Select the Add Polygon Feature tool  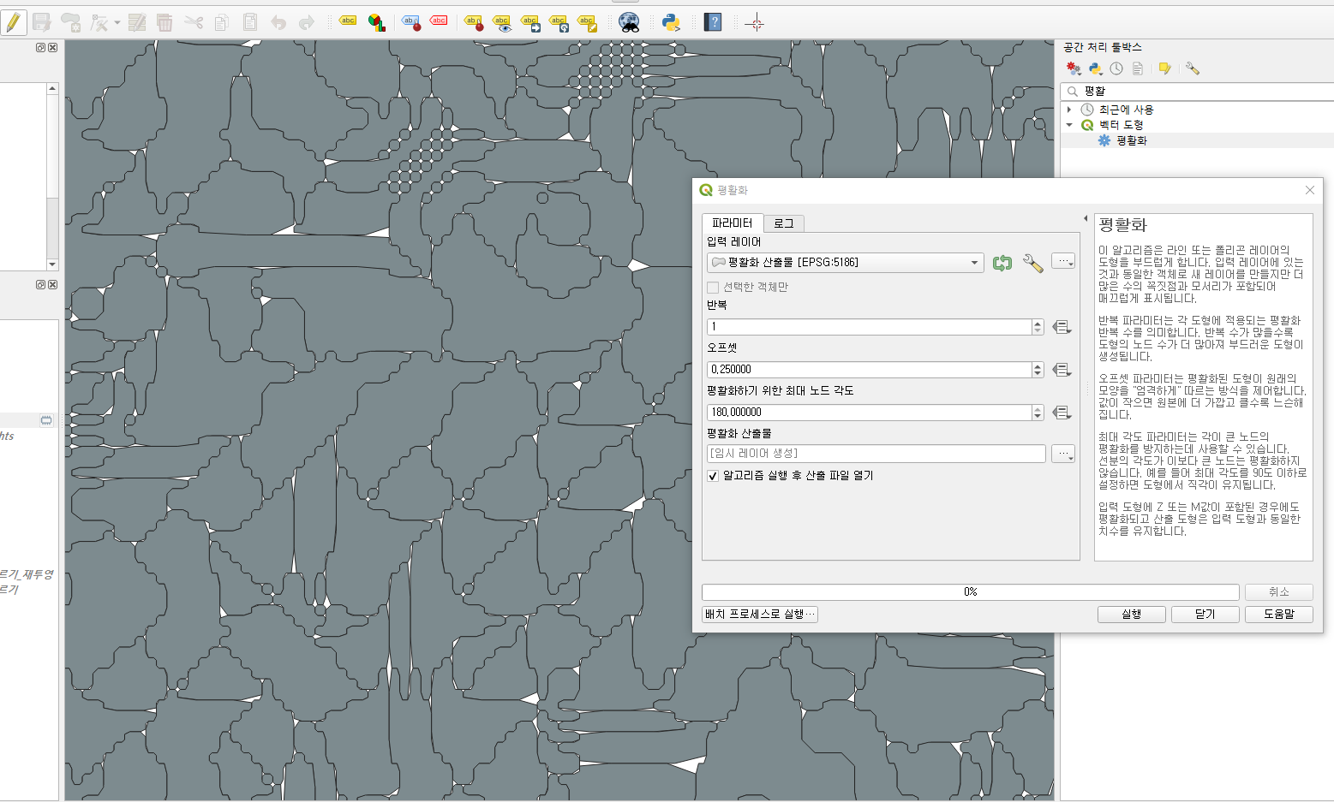point(70,22)
